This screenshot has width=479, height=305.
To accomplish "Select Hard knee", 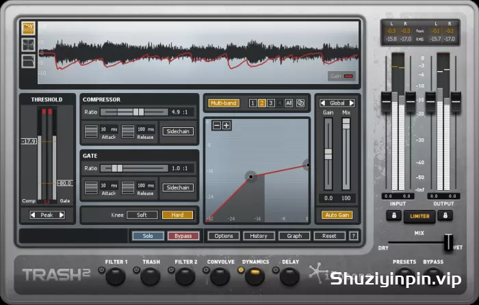I will pos(177,215).
